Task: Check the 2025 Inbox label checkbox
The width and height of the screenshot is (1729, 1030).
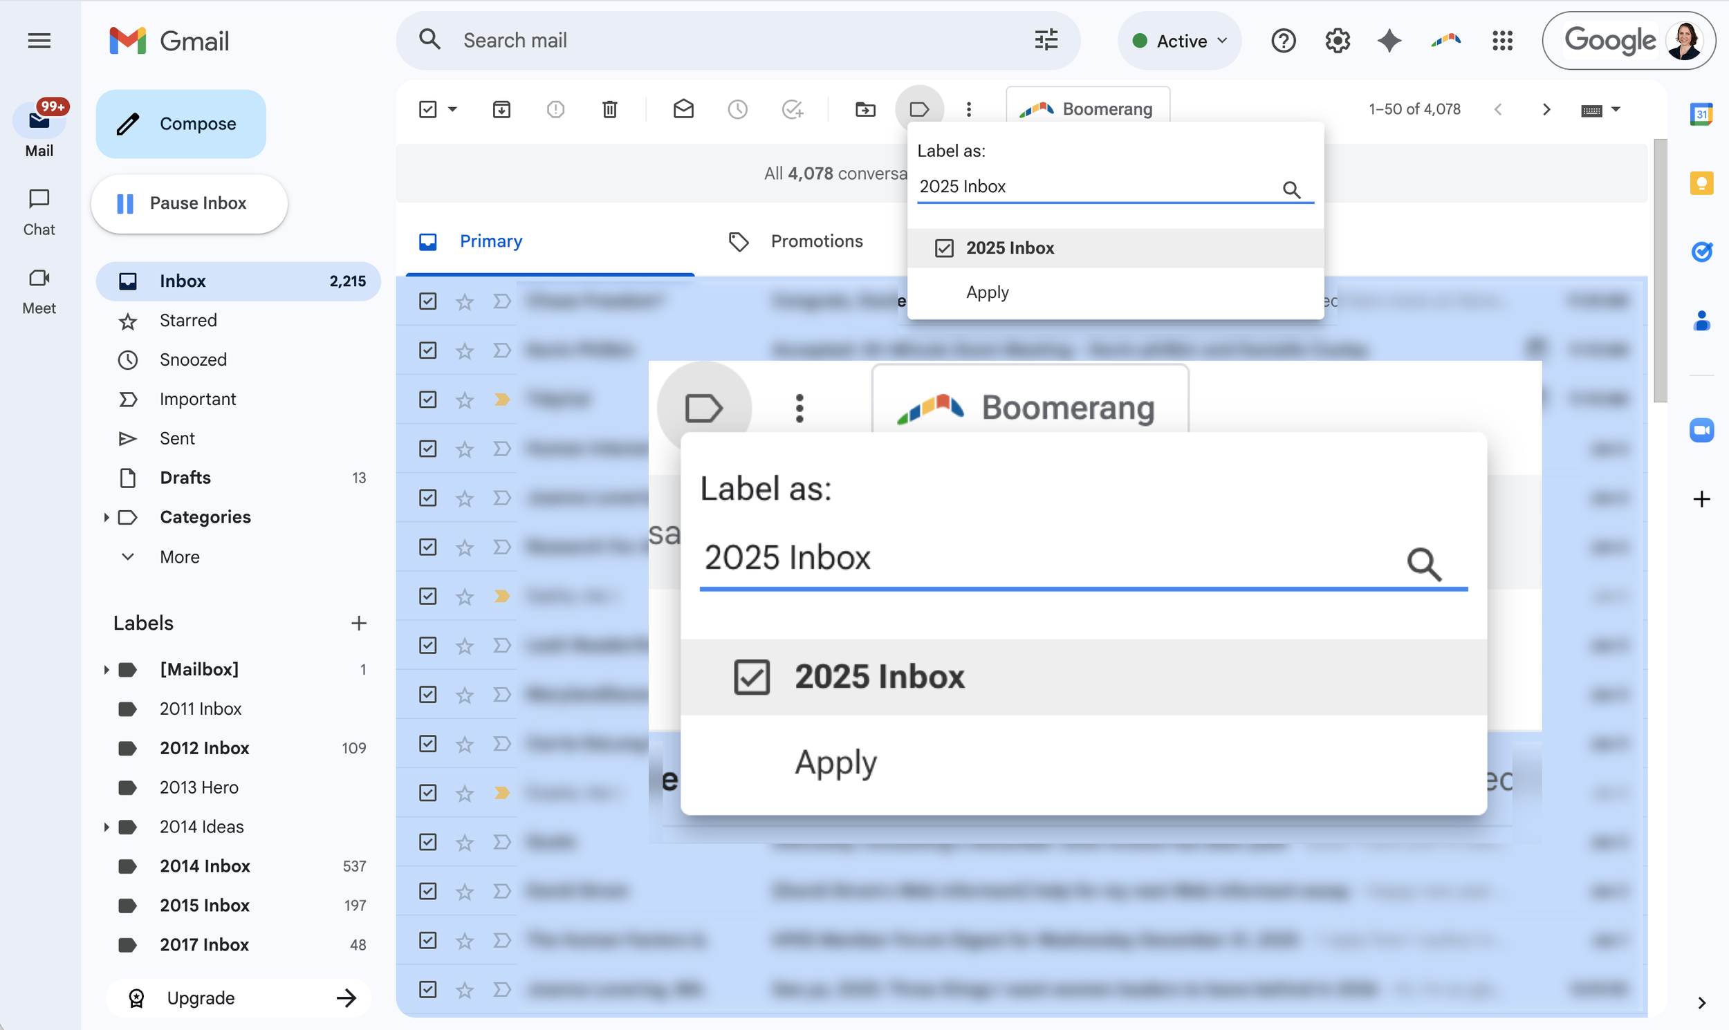Action: 943,247
